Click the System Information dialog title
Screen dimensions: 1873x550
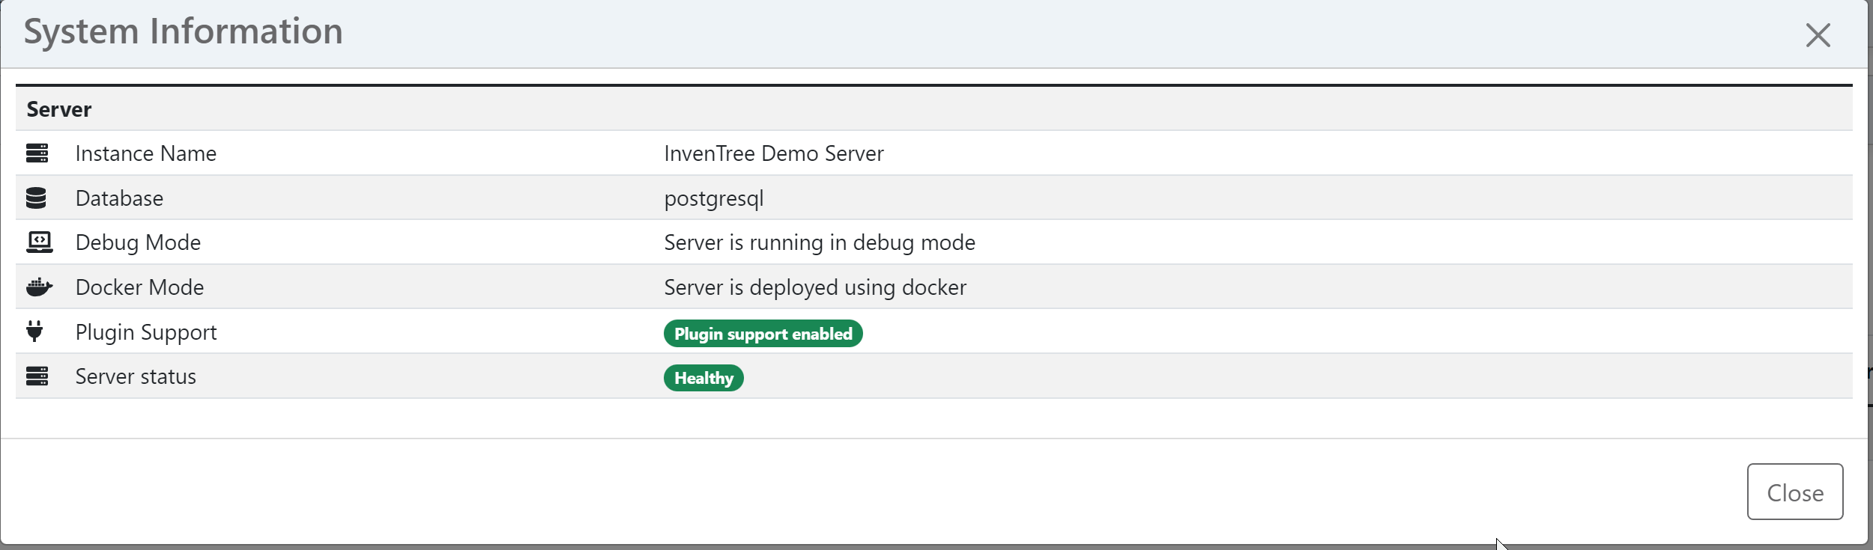(x=184, y=31)
